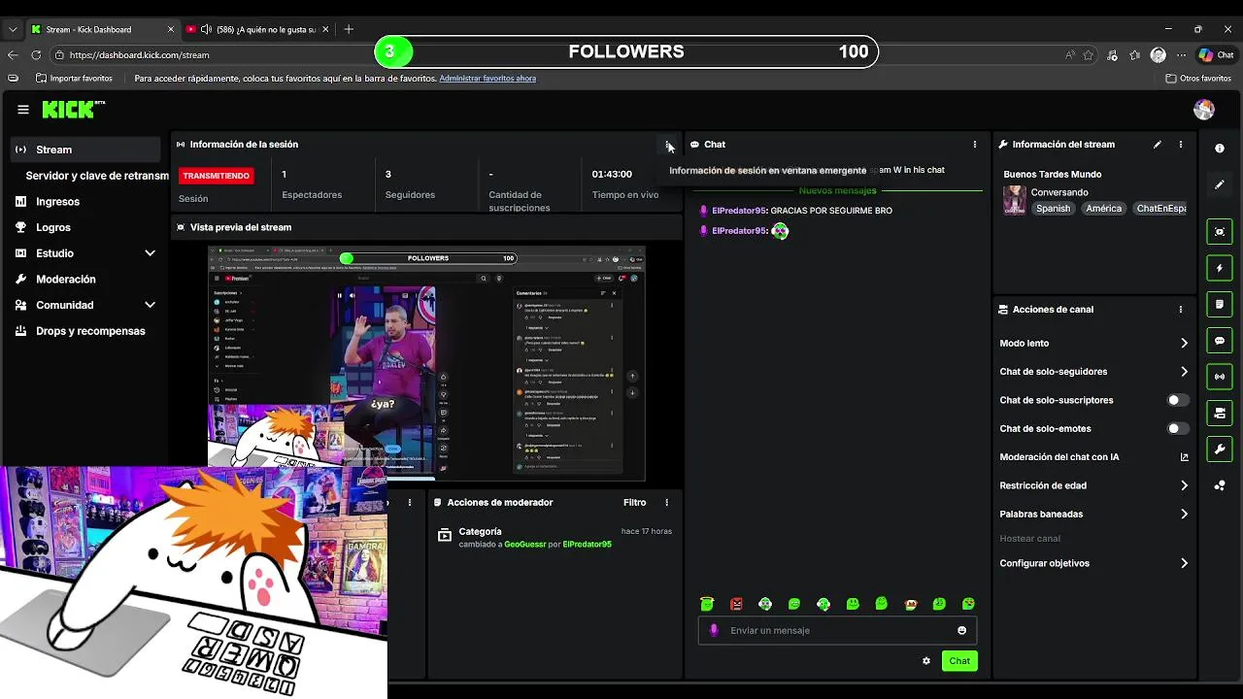Open options menu of Chat panel
The image size is (1243, 699).
pos(975,145)
